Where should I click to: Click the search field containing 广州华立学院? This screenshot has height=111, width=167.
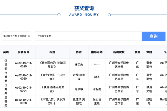[x=89, y=36]
